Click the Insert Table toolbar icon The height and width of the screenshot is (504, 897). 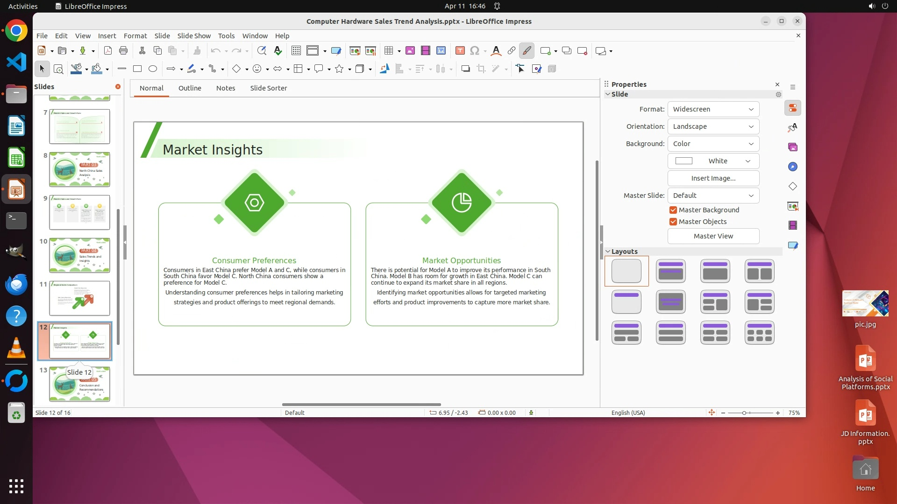(x=388, y=51)
